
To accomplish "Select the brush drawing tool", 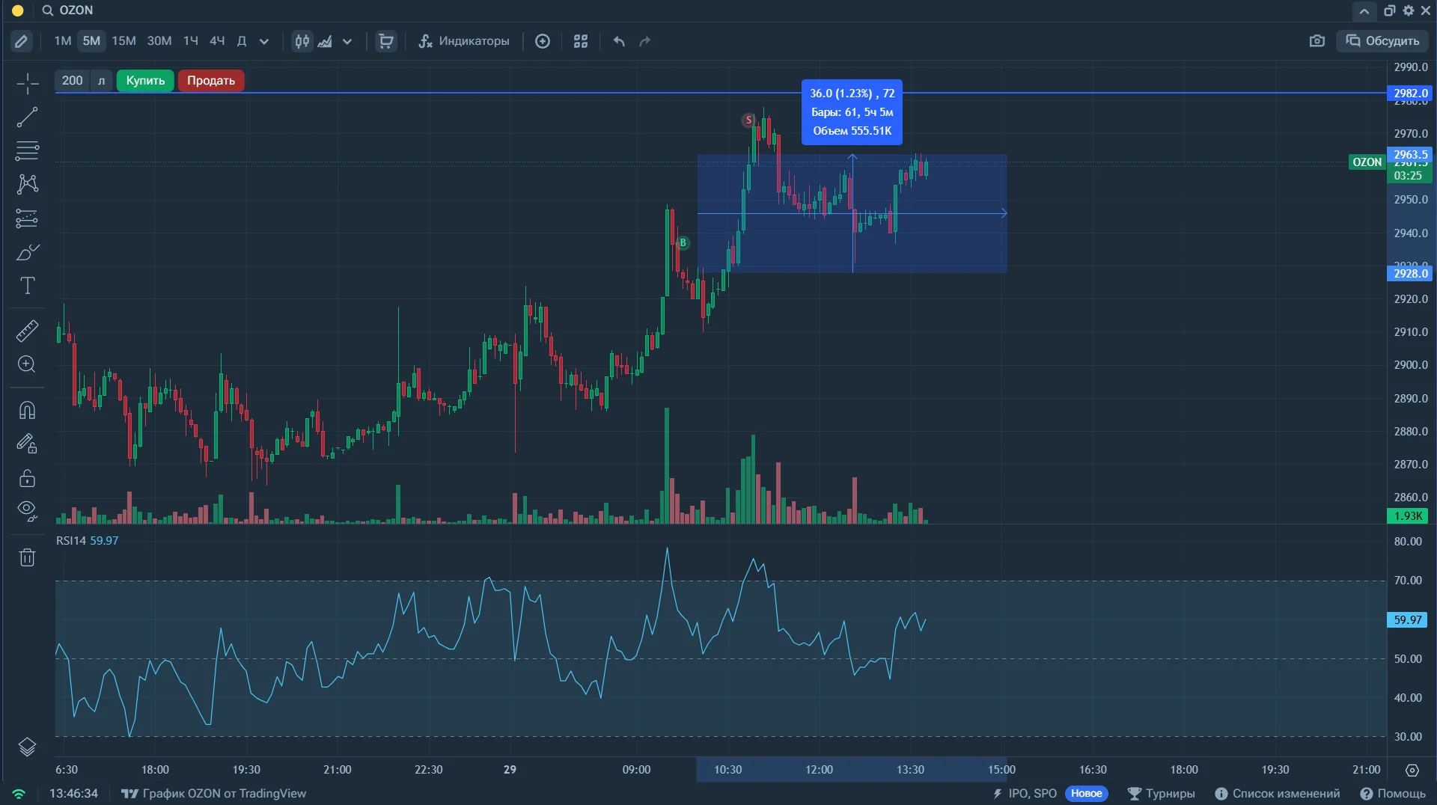I will pos(27,252).
